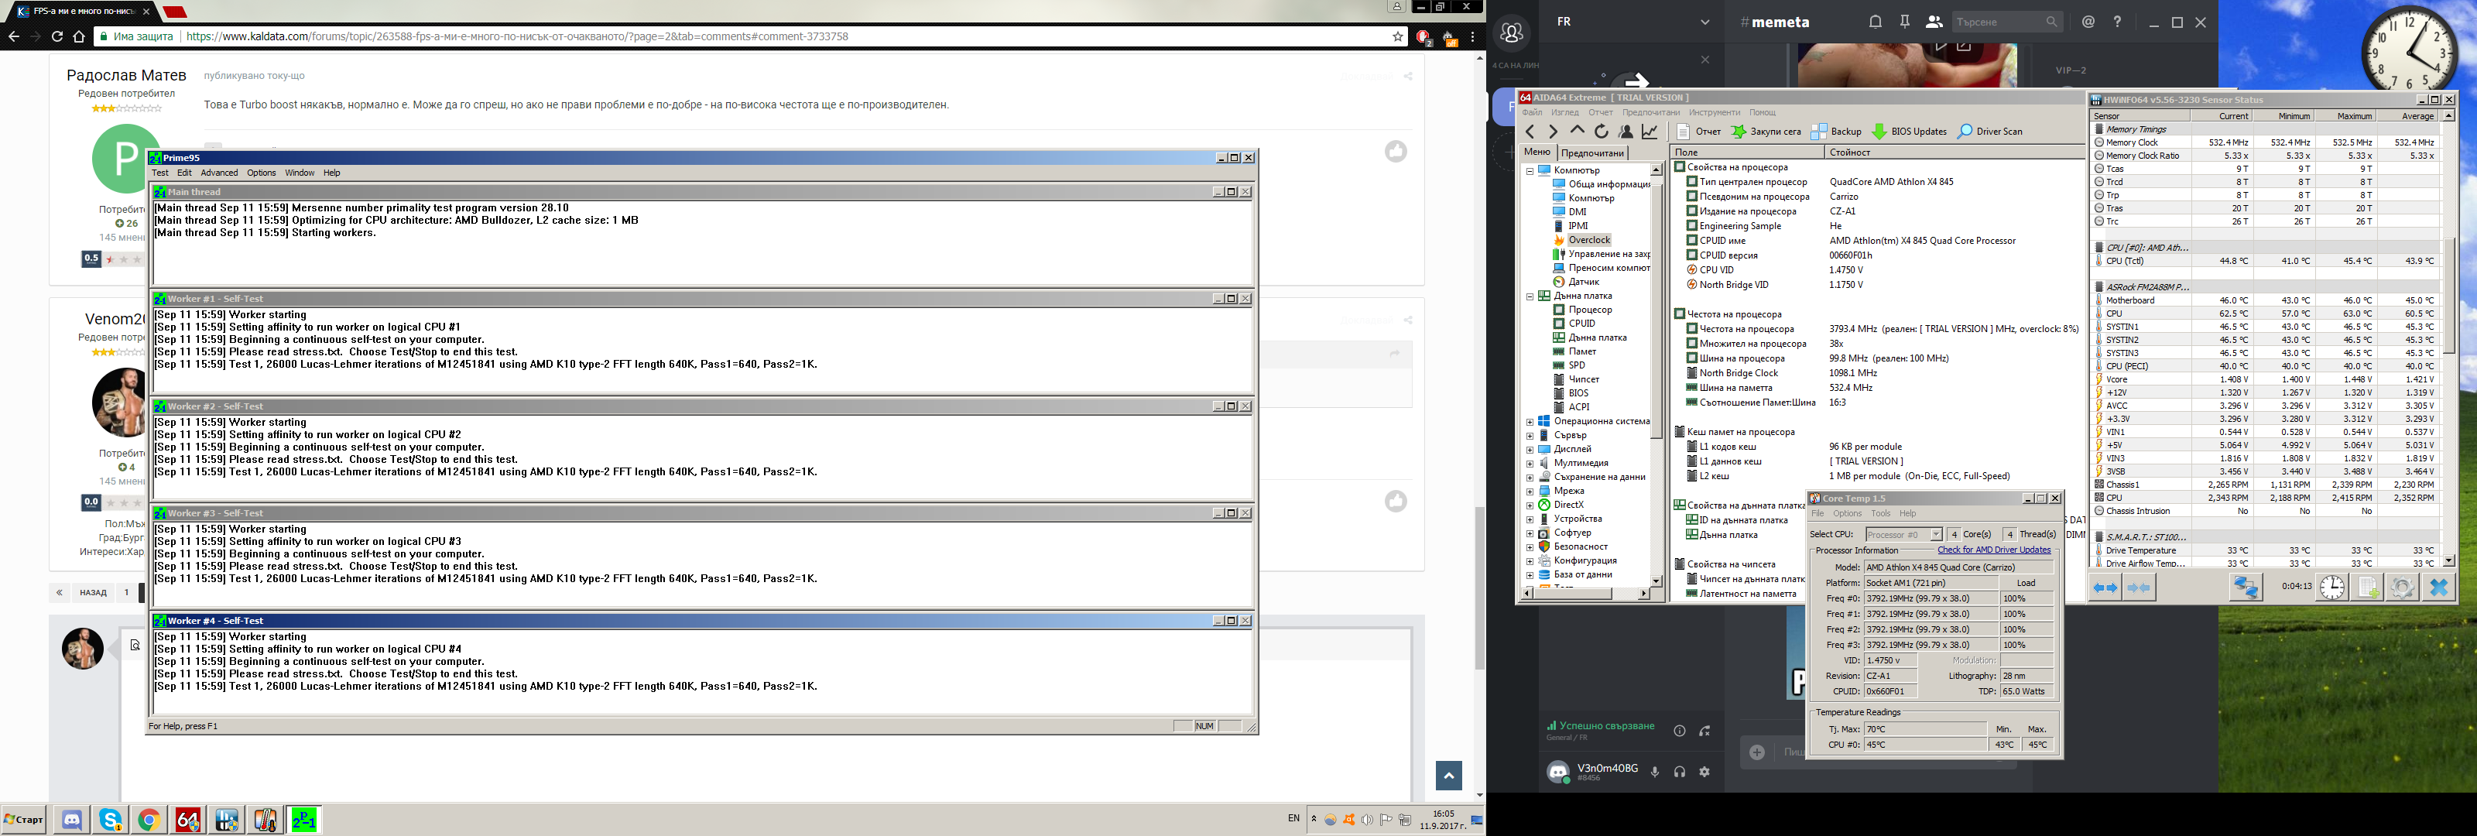Open the Core Temp Select CPU dropdown
Image resolution: width=2477 pixels, height=836 pixels.
[1904, 534]
